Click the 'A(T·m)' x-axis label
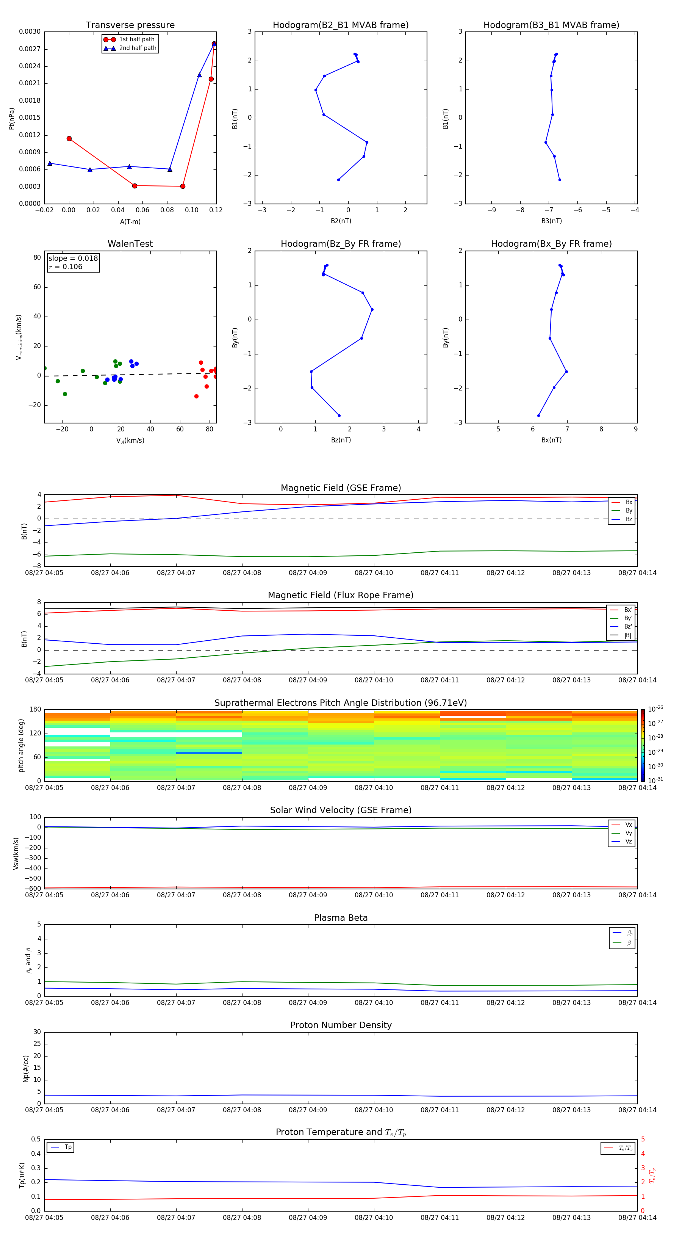 (130, 222)
